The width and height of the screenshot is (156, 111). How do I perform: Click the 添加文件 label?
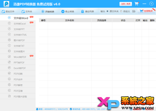[x=10, y=11]
